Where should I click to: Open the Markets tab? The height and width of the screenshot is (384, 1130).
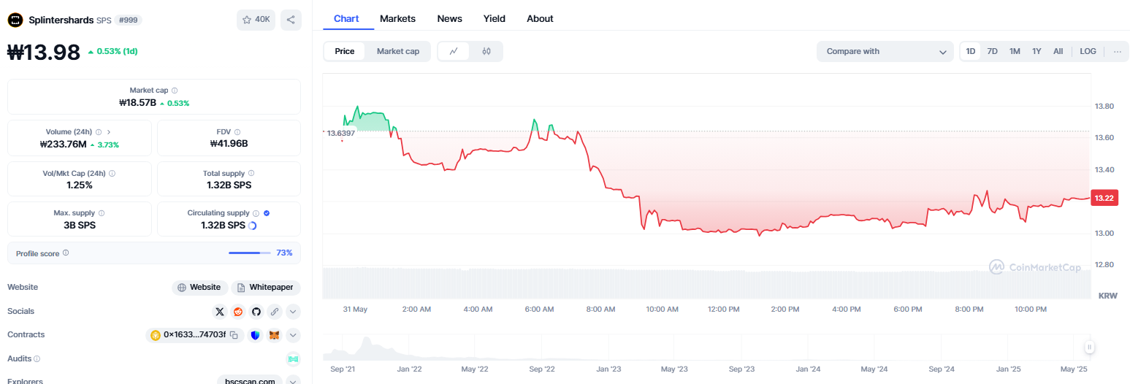pyautogui.click(x=398, y=18)
